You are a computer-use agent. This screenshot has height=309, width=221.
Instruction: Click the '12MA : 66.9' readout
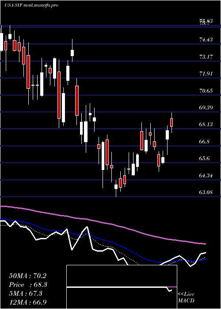pyautogui.click(x=28, y=302)
